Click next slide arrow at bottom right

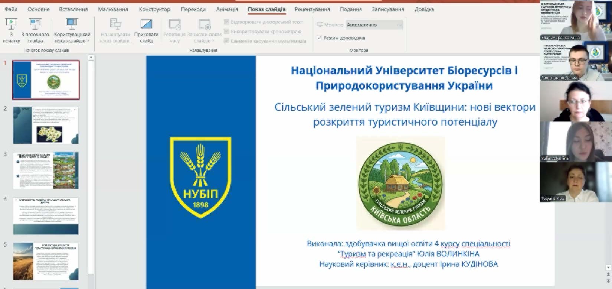(608, 281)
